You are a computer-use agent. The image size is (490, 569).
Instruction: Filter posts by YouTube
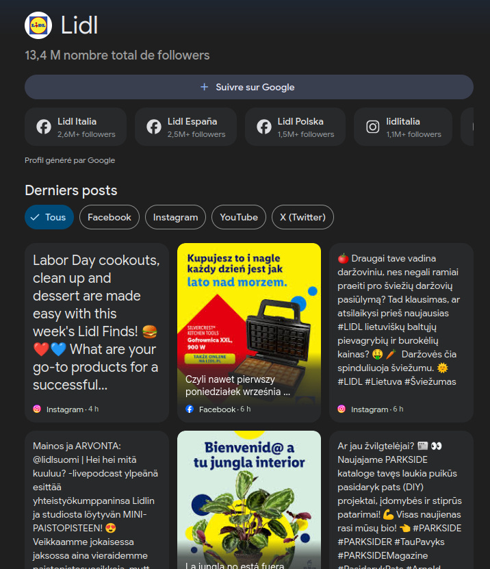239,217
